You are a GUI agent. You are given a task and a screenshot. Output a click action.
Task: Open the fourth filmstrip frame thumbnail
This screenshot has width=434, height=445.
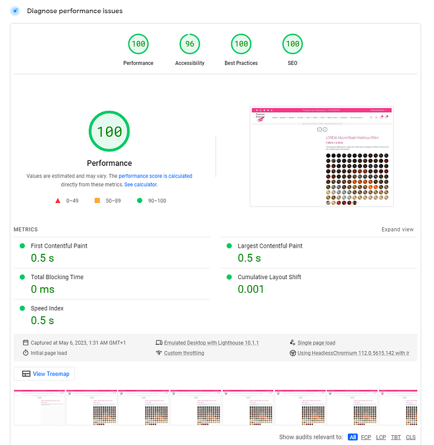196,407
